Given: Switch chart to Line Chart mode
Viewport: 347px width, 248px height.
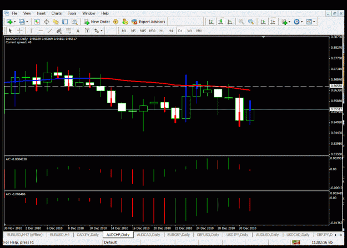Looking at the screenshot, I should click(x=230, y=22).
